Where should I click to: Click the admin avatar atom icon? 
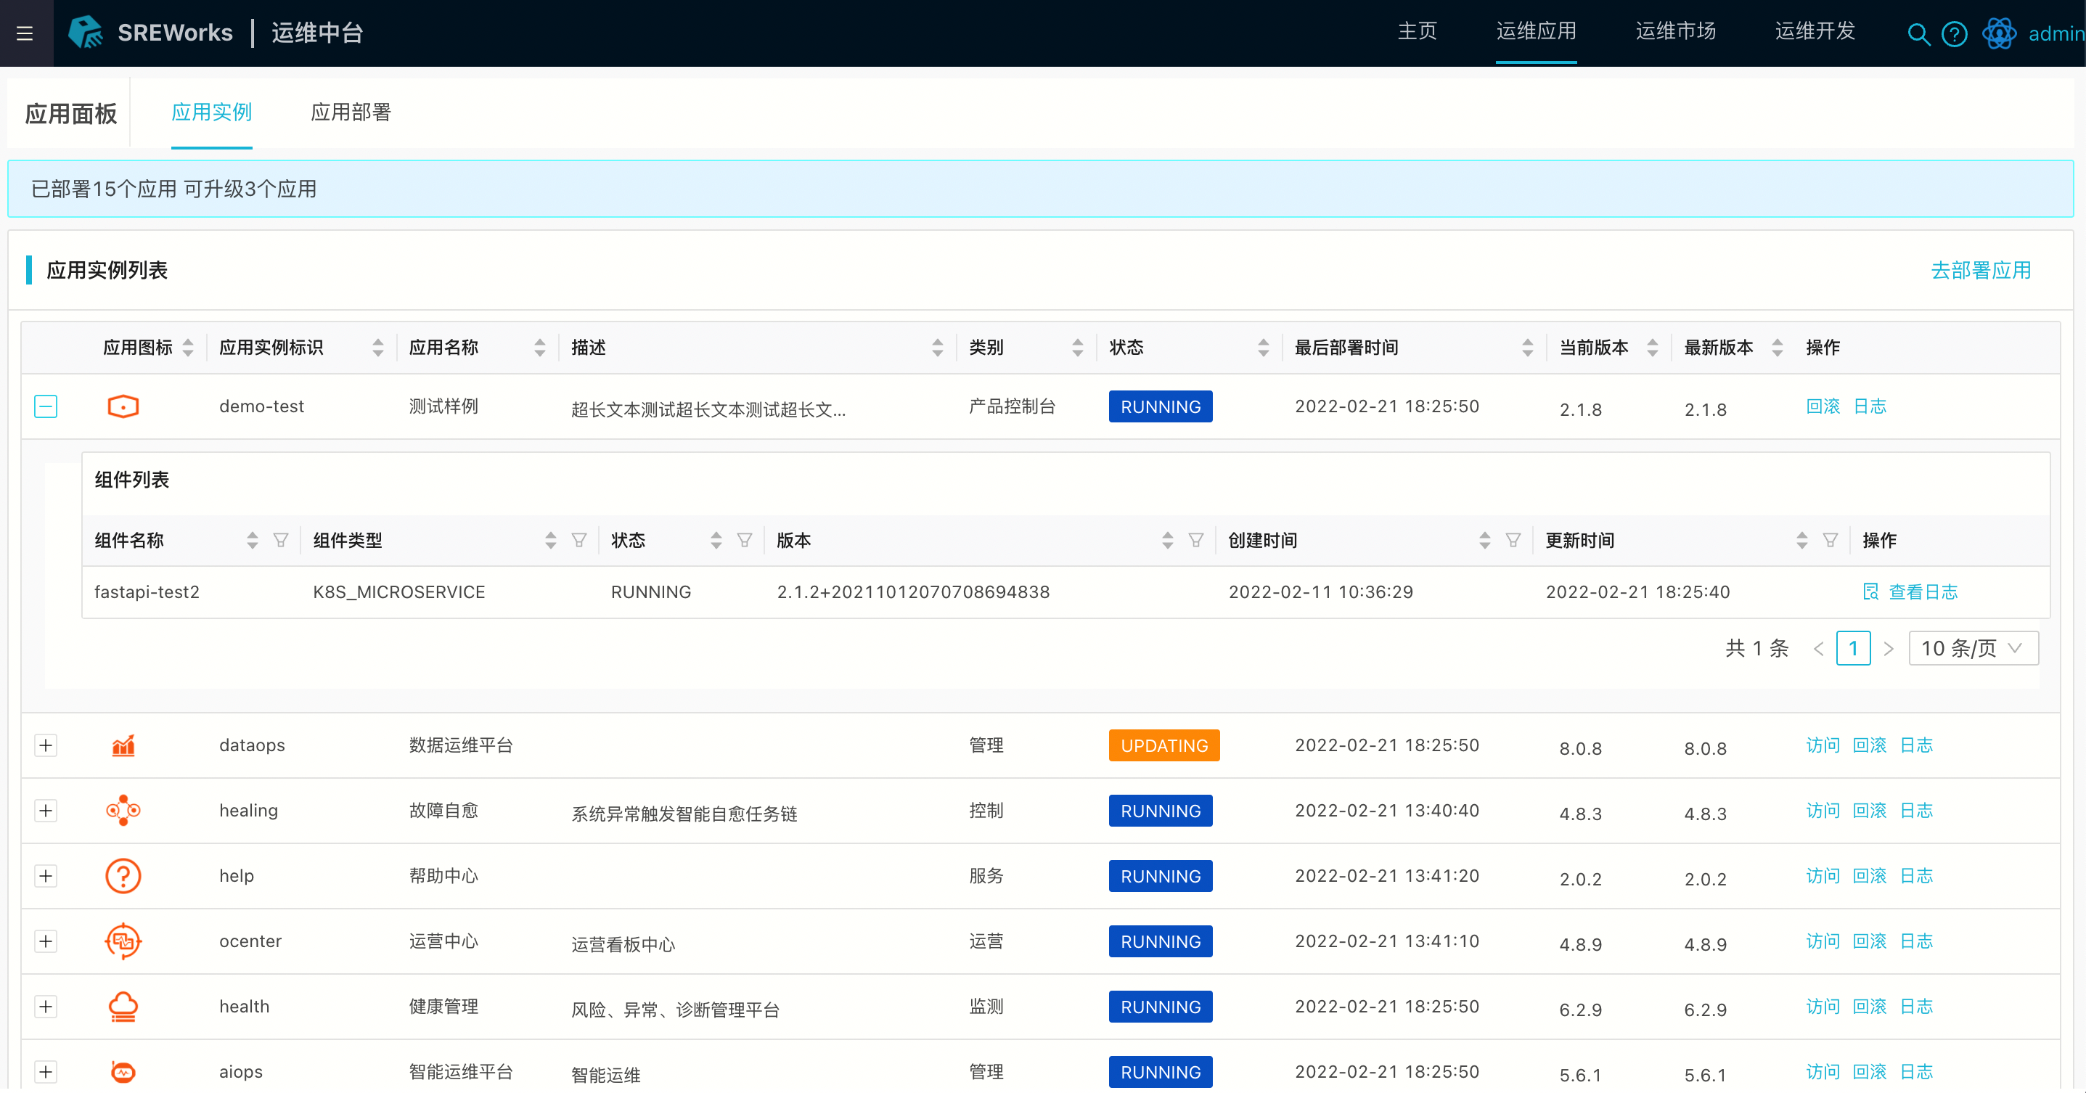point(1999,34)
